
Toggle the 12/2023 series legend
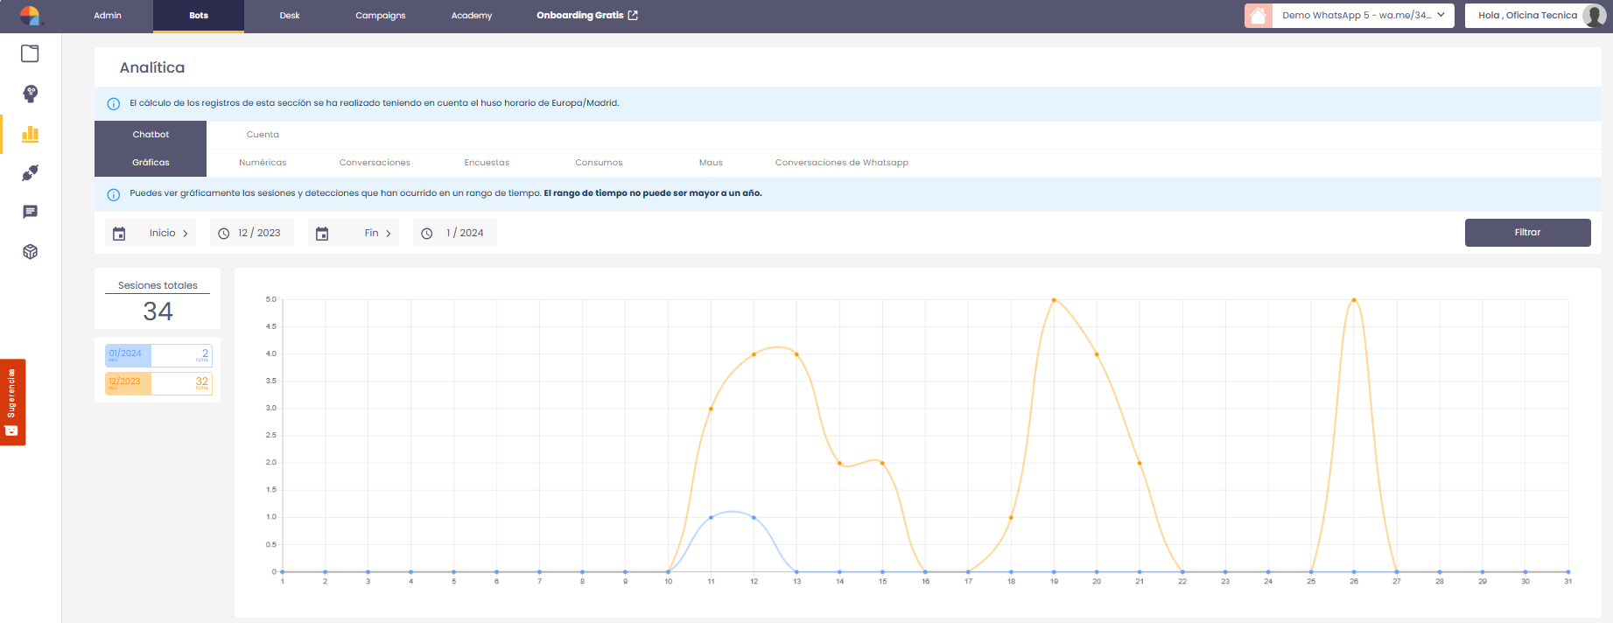158,383
